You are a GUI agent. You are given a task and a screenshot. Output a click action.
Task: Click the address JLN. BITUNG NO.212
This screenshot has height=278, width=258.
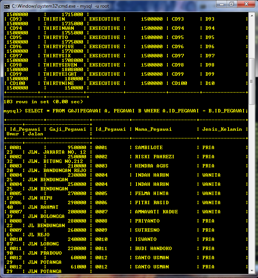[x=55, y=161]
